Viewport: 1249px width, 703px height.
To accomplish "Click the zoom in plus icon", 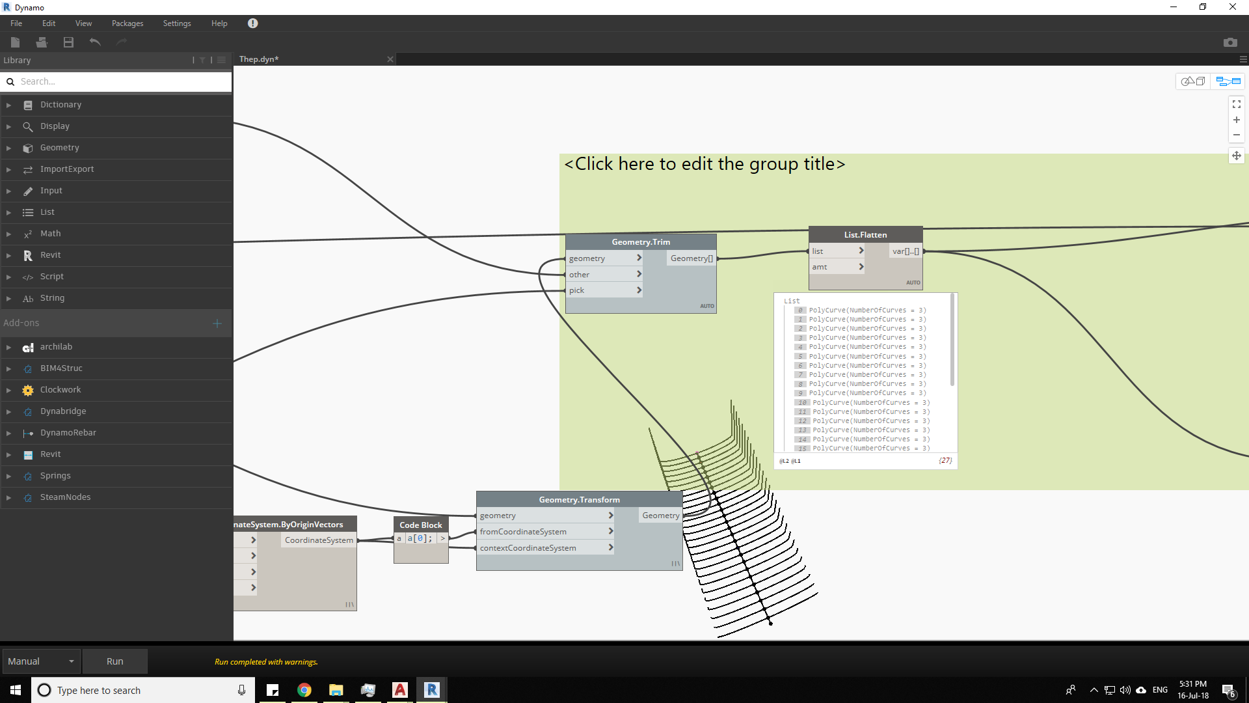I will click(1236, 120).
